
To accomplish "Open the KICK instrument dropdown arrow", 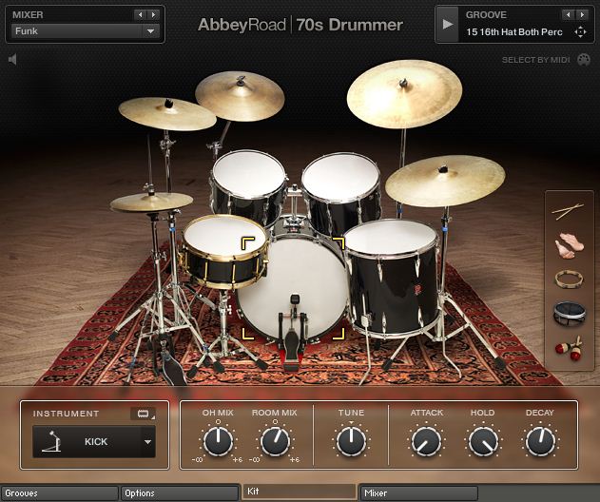I will tap(147, 442).
